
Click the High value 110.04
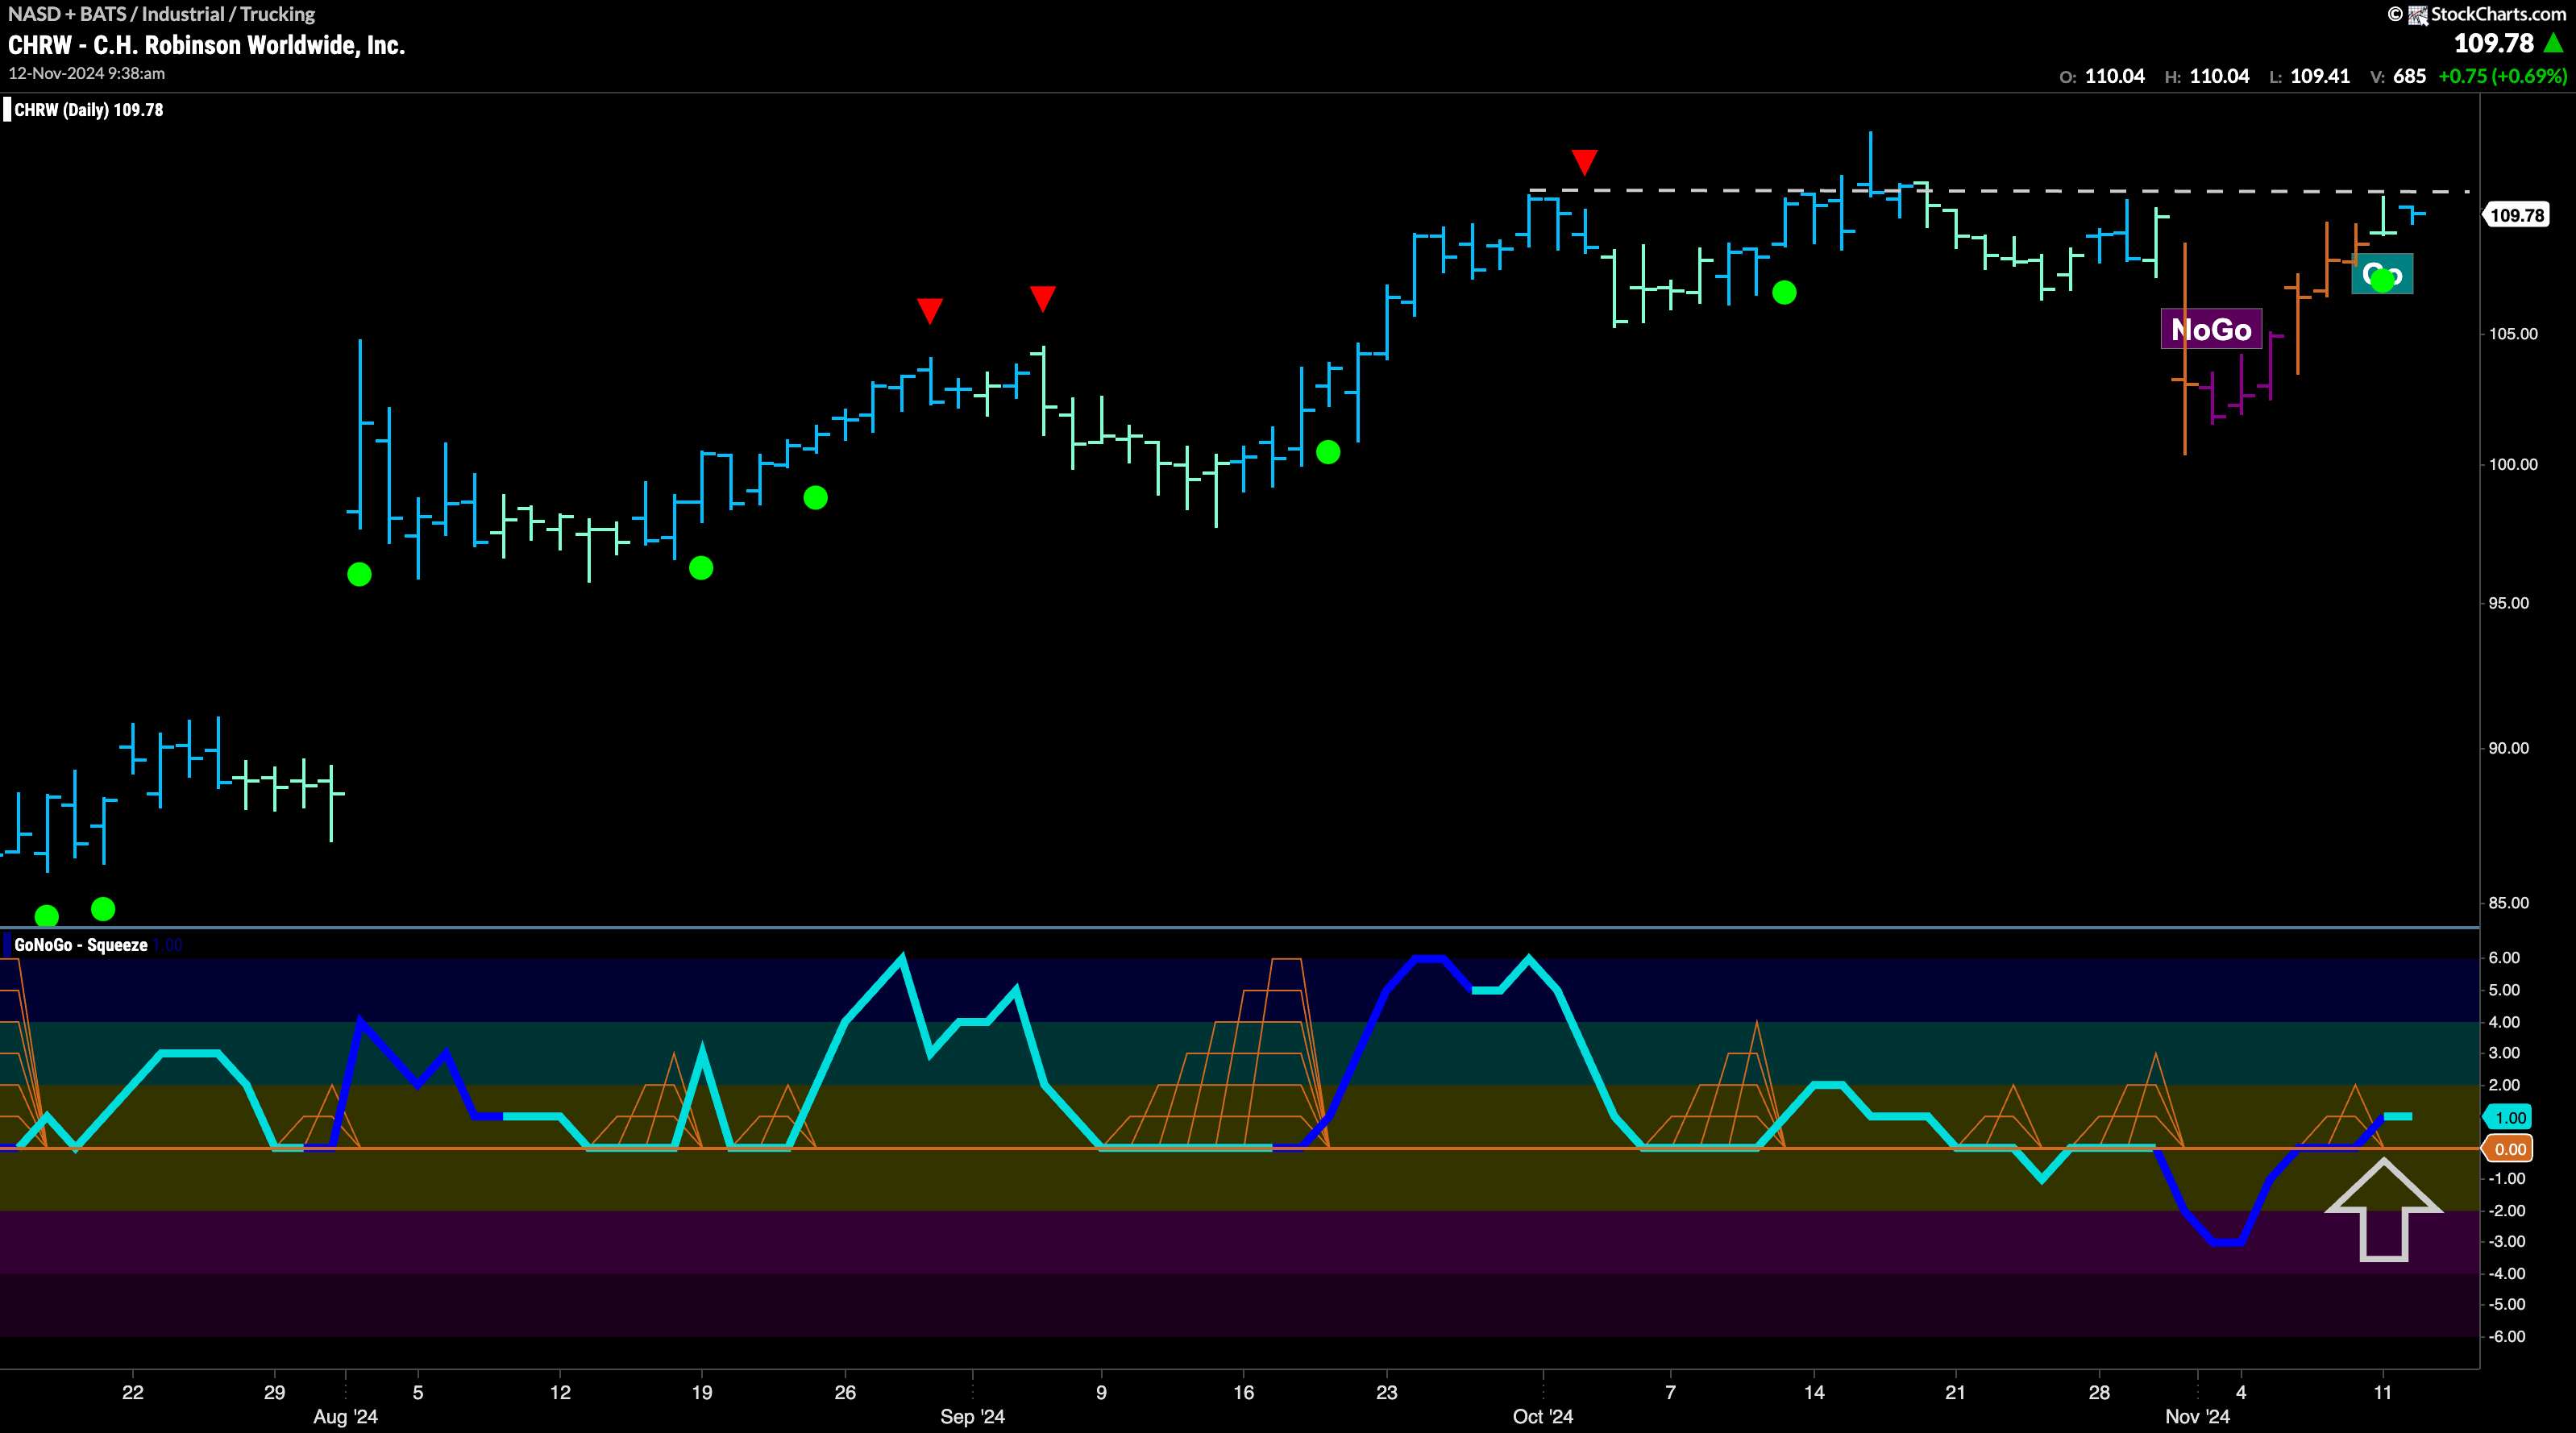click(2220, 76)
